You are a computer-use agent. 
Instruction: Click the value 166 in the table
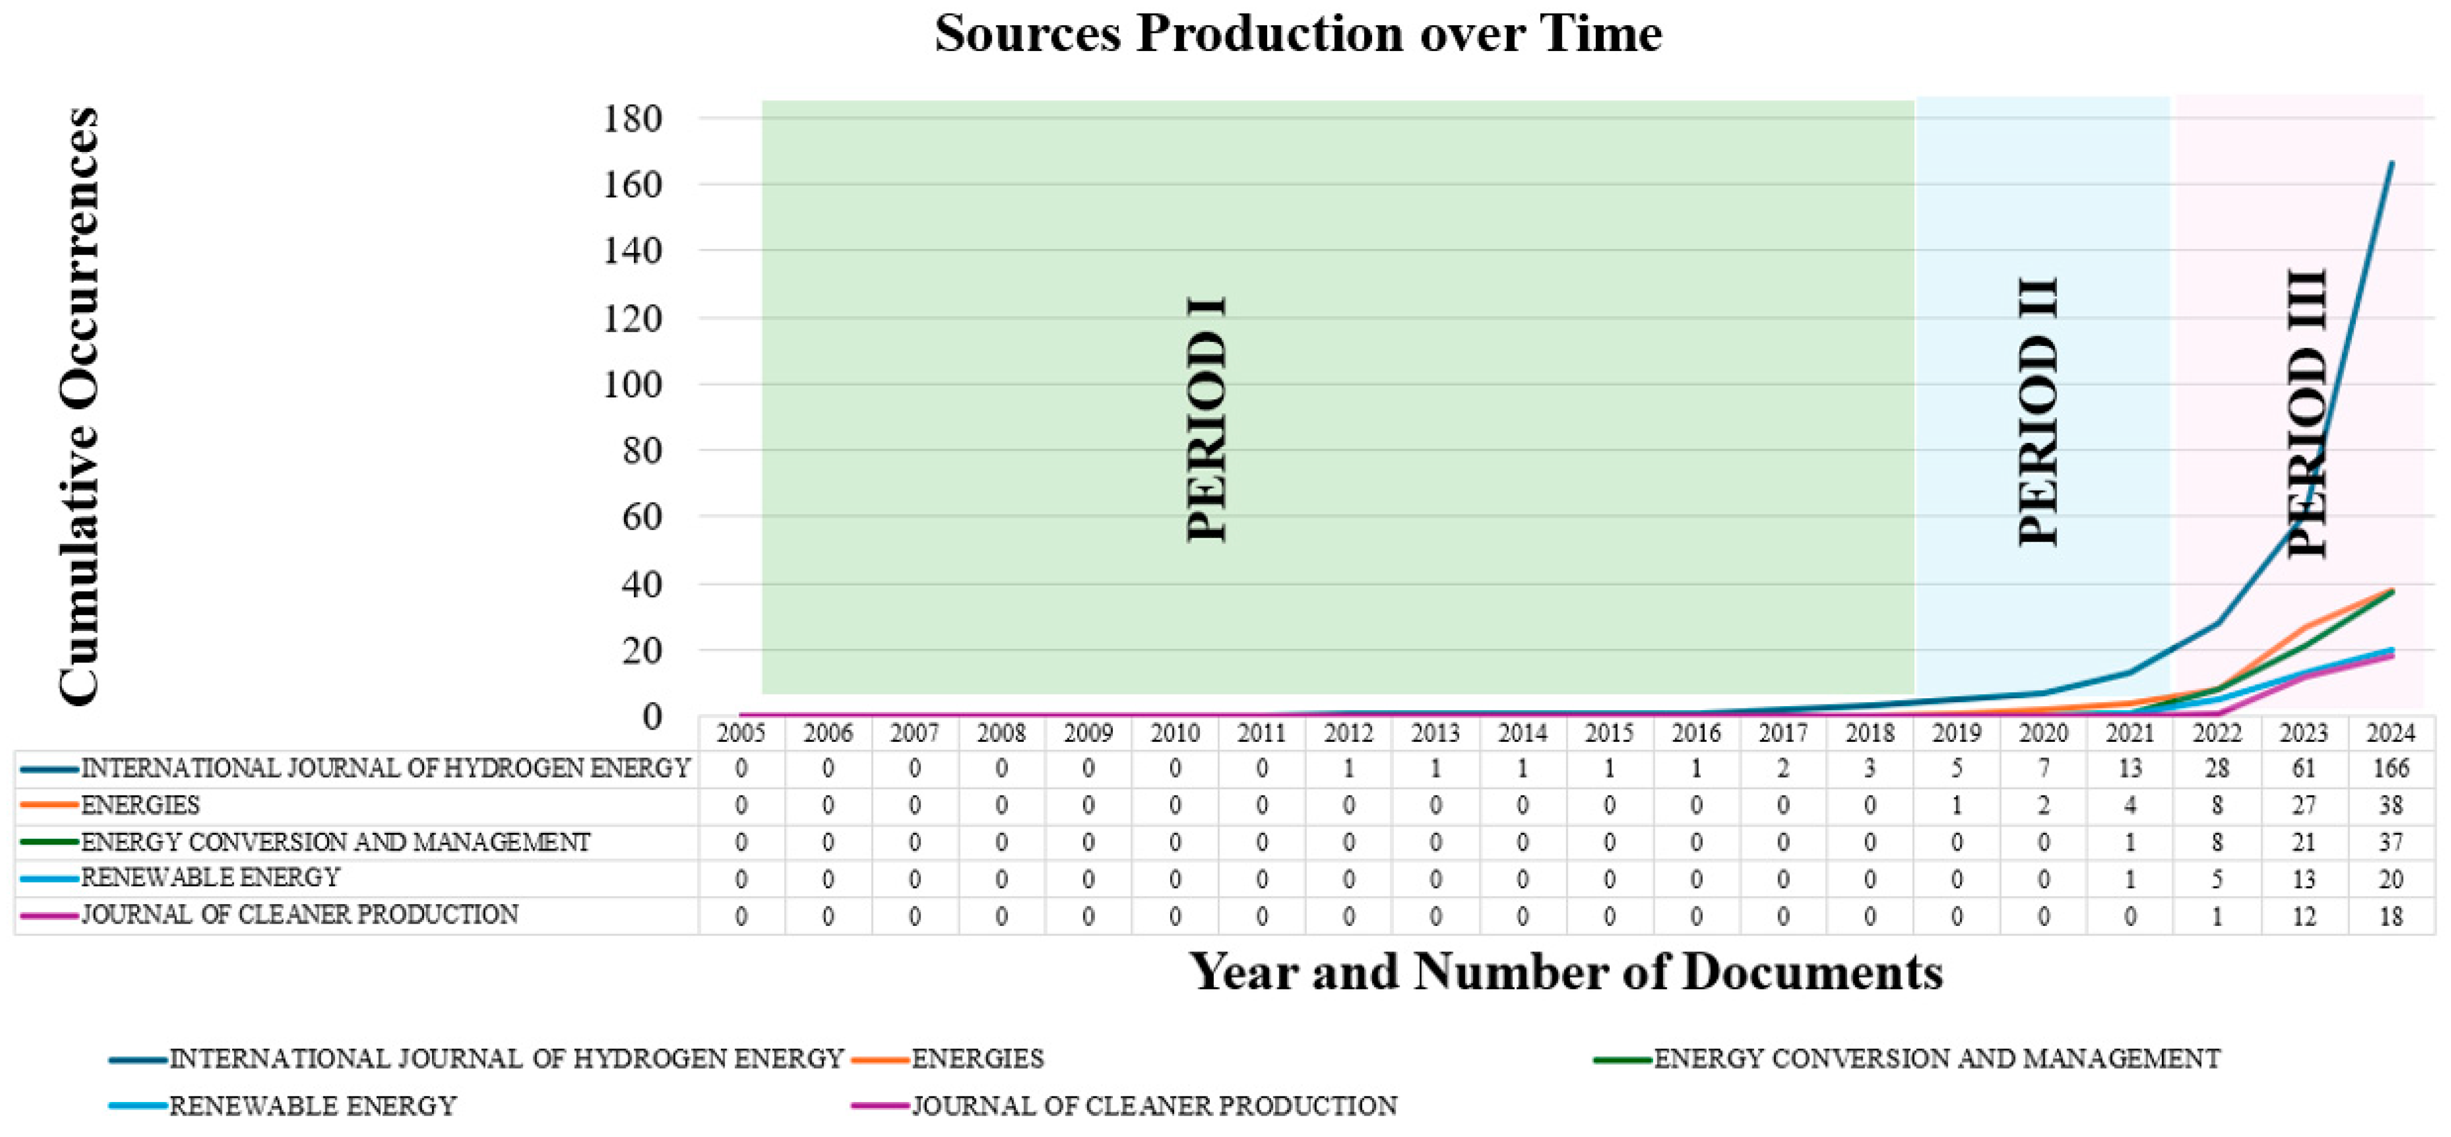[x=2391, y=769]
